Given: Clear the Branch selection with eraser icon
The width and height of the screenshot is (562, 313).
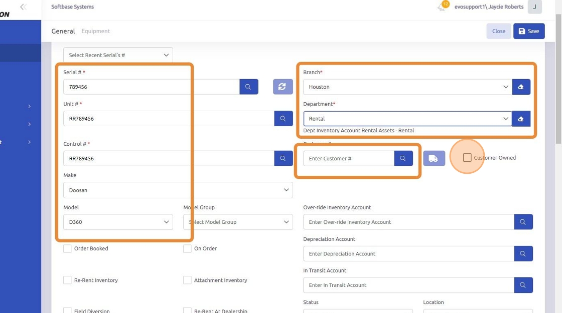Looking at the screenshot, I should (521, 87).
